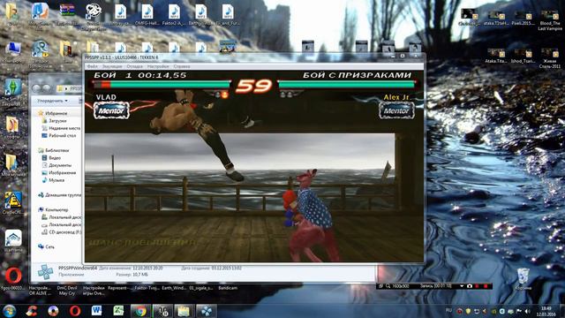Switch to Google Chrome on the taskbar
The height and width of the screenshot is (318, 565).
[x=140, y=311]
